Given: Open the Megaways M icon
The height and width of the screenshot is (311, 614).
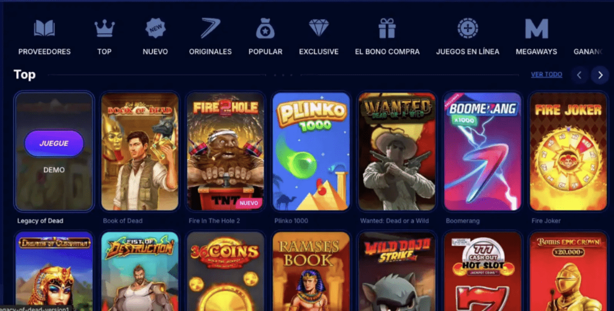Looking at the screenshot, I should pyautogui.click(x=537, y=28).
